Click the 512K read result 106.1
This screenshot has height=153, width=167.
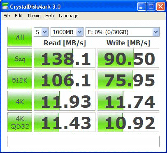tap(65, 79)
